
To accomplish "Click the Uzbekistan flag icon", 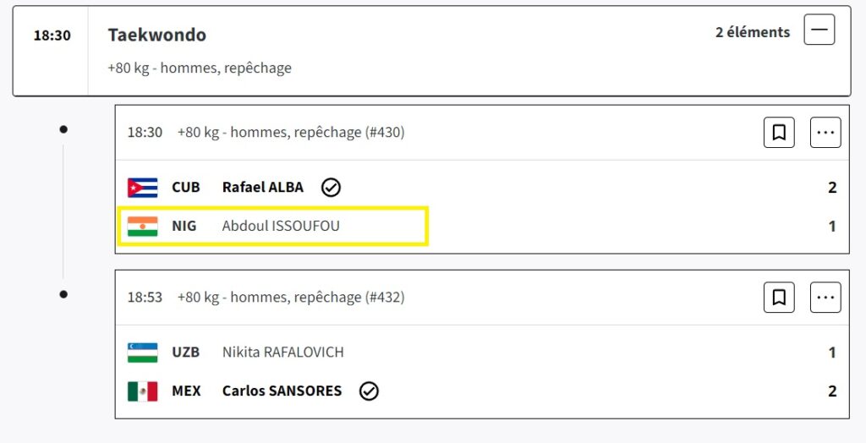I will click(142, 353).
